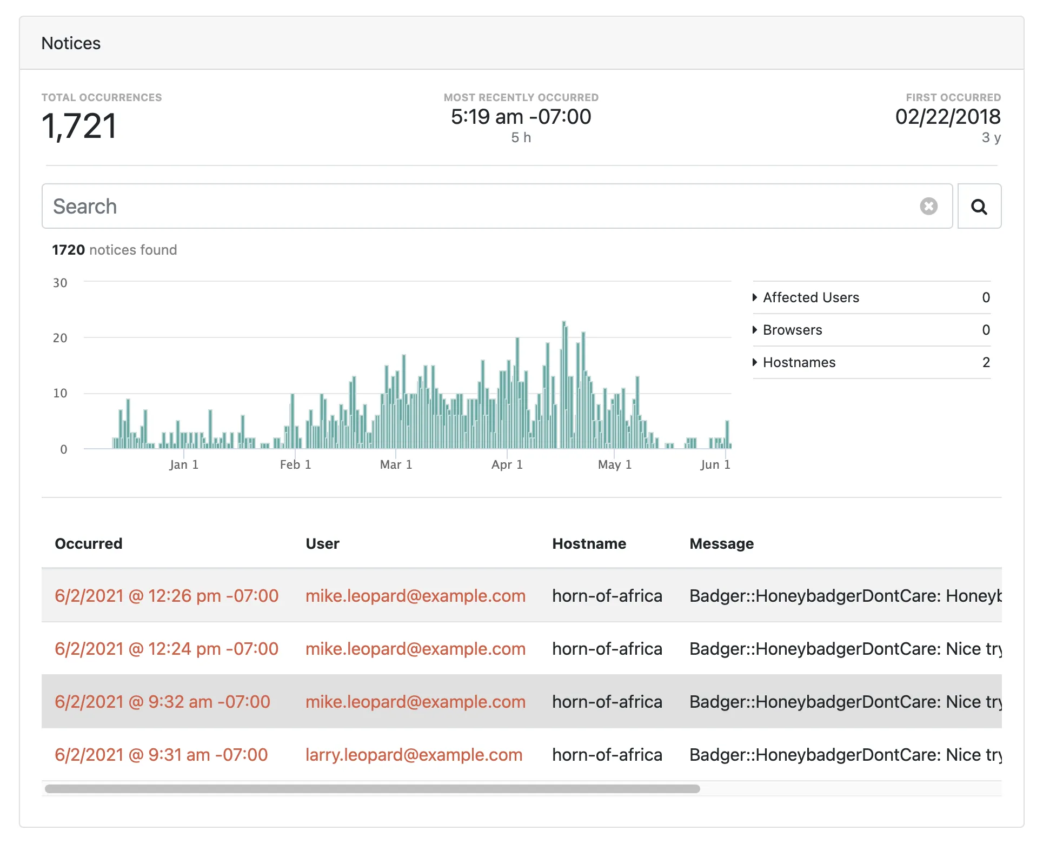Select the notice timestamp 9:32 am
Viewport: 1043px width, 844px height.
[x=162, y=701]
